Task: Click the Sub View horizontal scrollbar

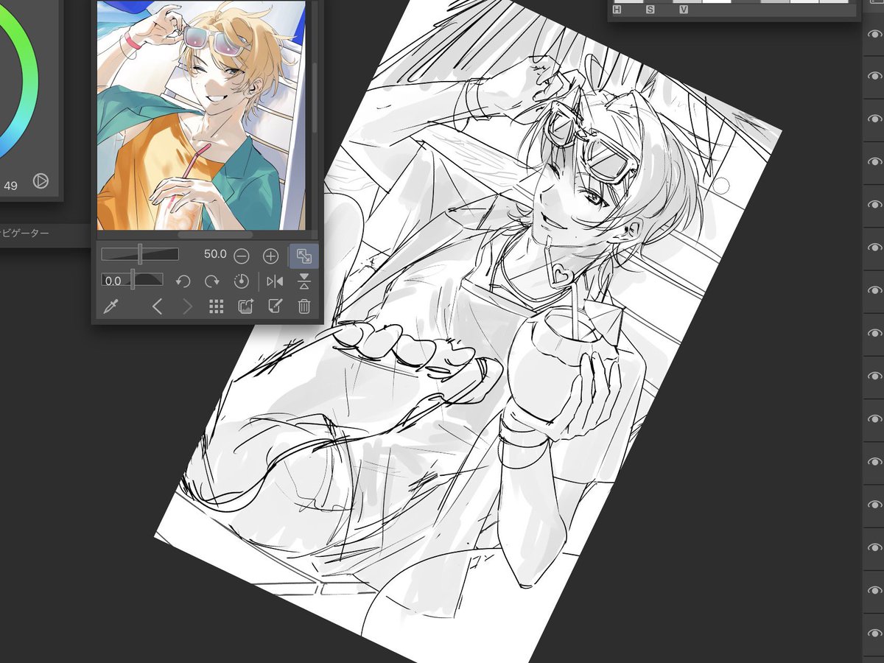Action: click(215, 235)
